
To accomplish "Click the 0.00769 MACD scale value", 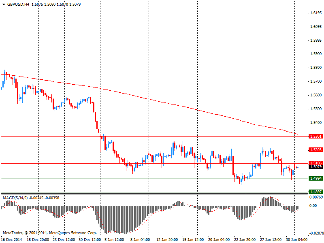I will [x=316, y=197].
